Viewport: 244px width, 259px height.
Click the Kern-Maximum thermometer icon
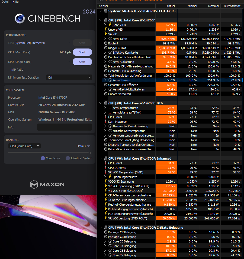click(x=106, y=122)
